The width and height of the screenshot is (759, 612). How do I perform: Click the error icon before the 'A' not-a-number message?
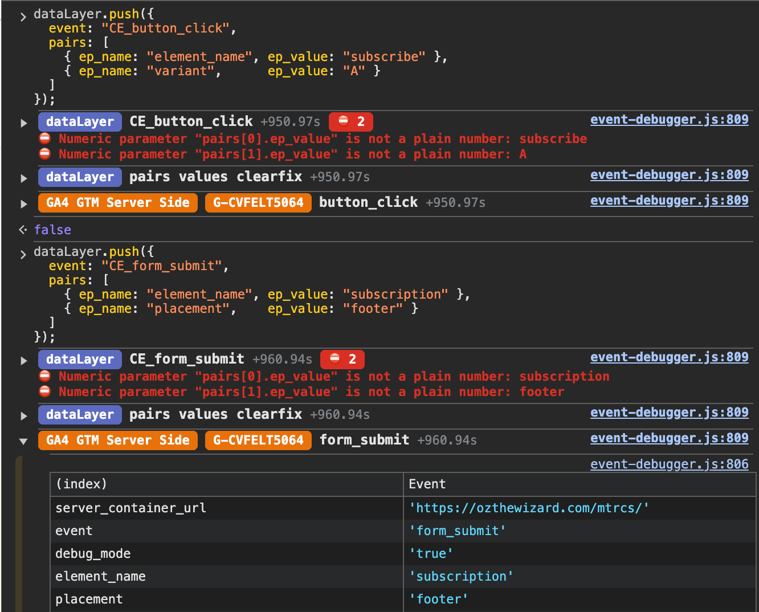45,154
